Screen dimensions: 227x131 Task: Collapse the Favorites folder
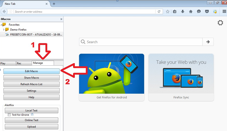pos(1,25)
